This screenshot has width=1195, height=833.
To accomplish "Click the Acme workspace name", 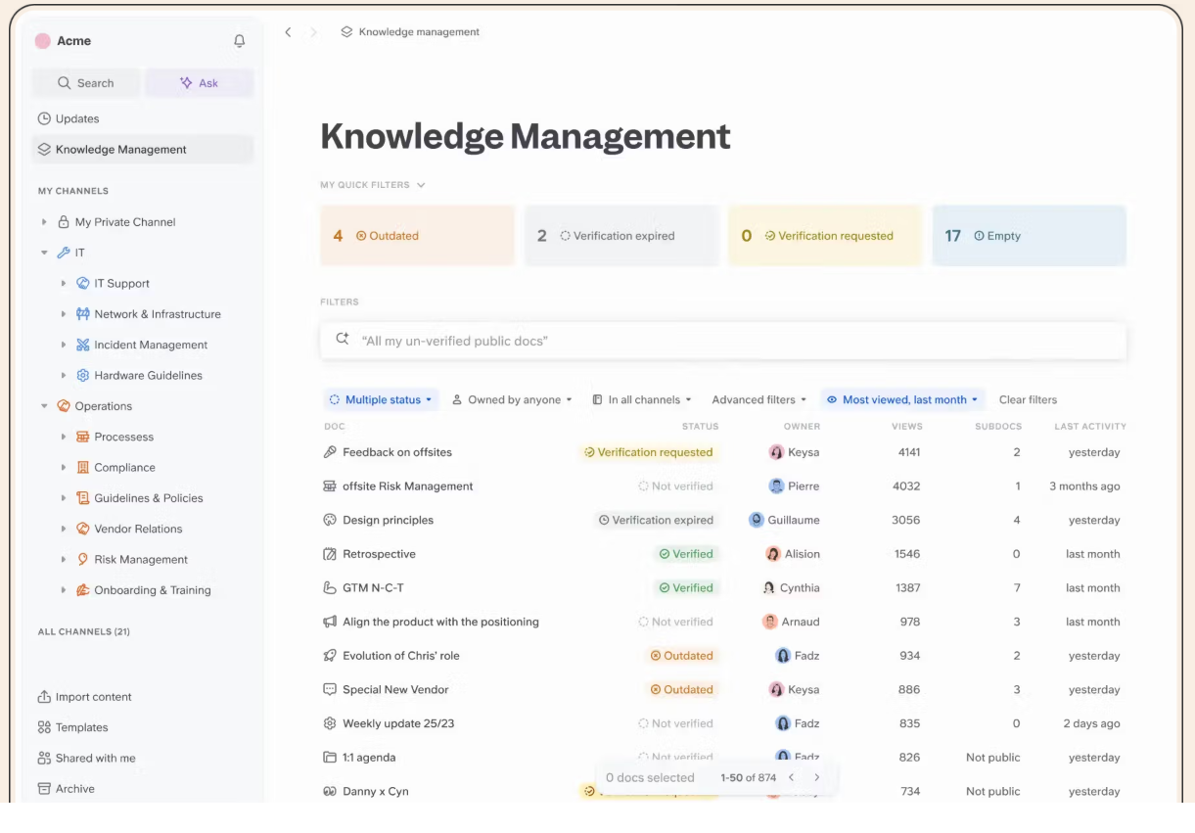I will 74,41.
